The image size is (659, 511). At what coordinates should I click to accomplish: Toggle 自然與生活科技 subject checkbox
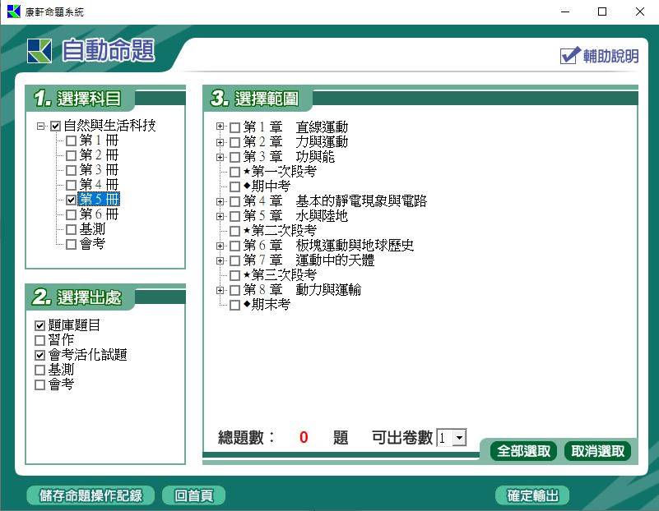[x=55, y=126]
